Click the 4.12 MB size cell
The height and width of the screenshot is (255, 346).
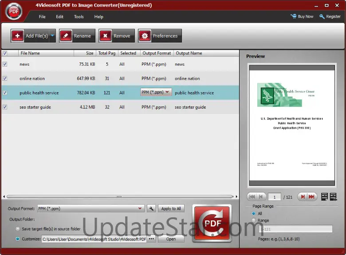coord(87,107)
